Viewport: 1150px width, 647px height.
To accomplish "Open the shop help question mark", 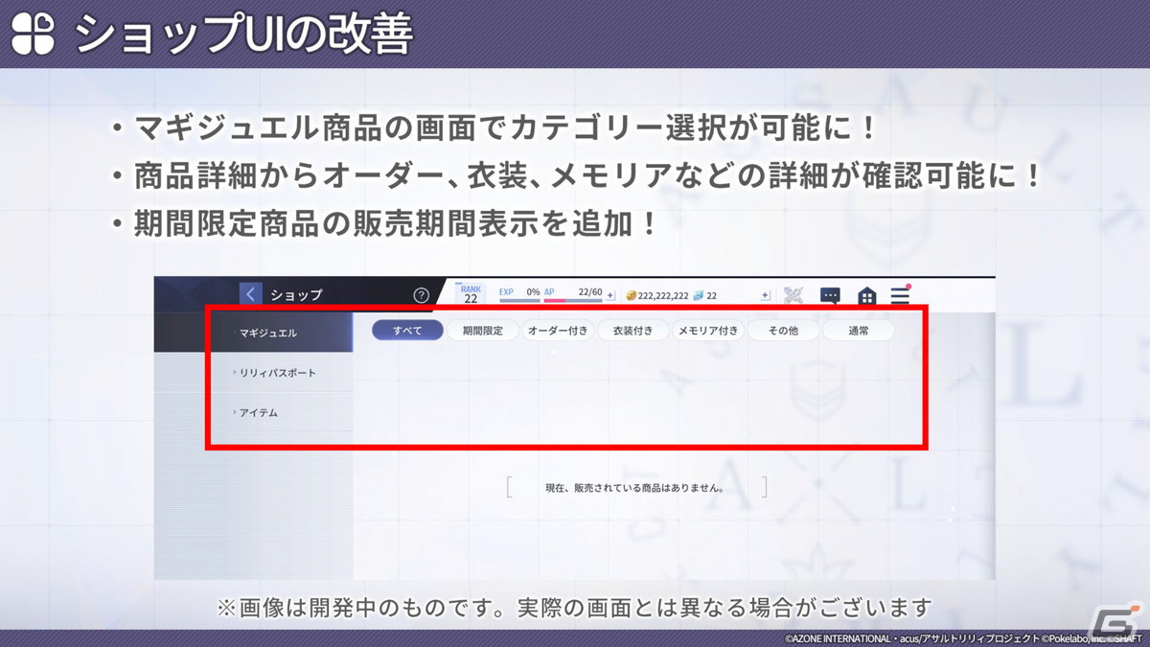I will click(421, 295).
